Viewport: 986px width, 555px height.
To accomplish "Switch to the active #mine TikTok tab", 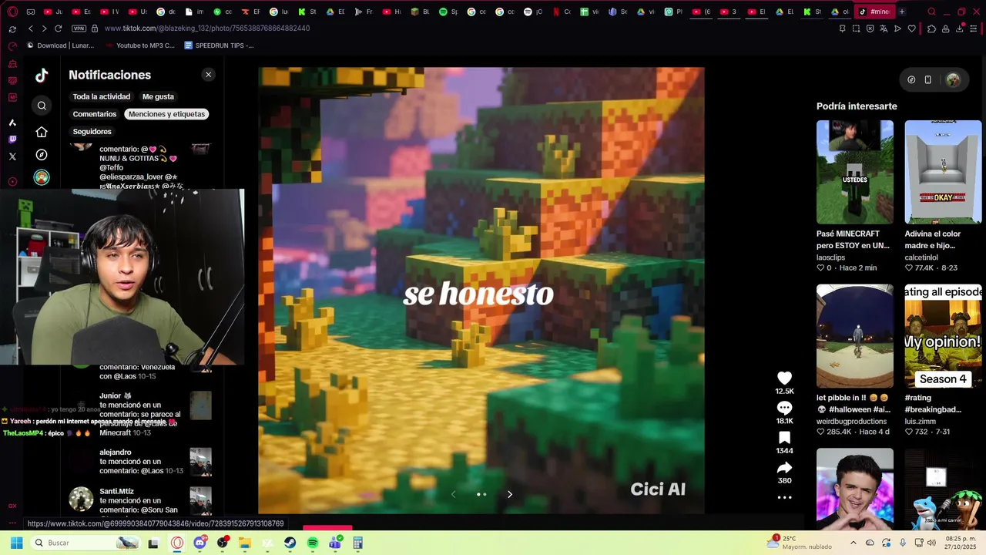I will (874, 12).
